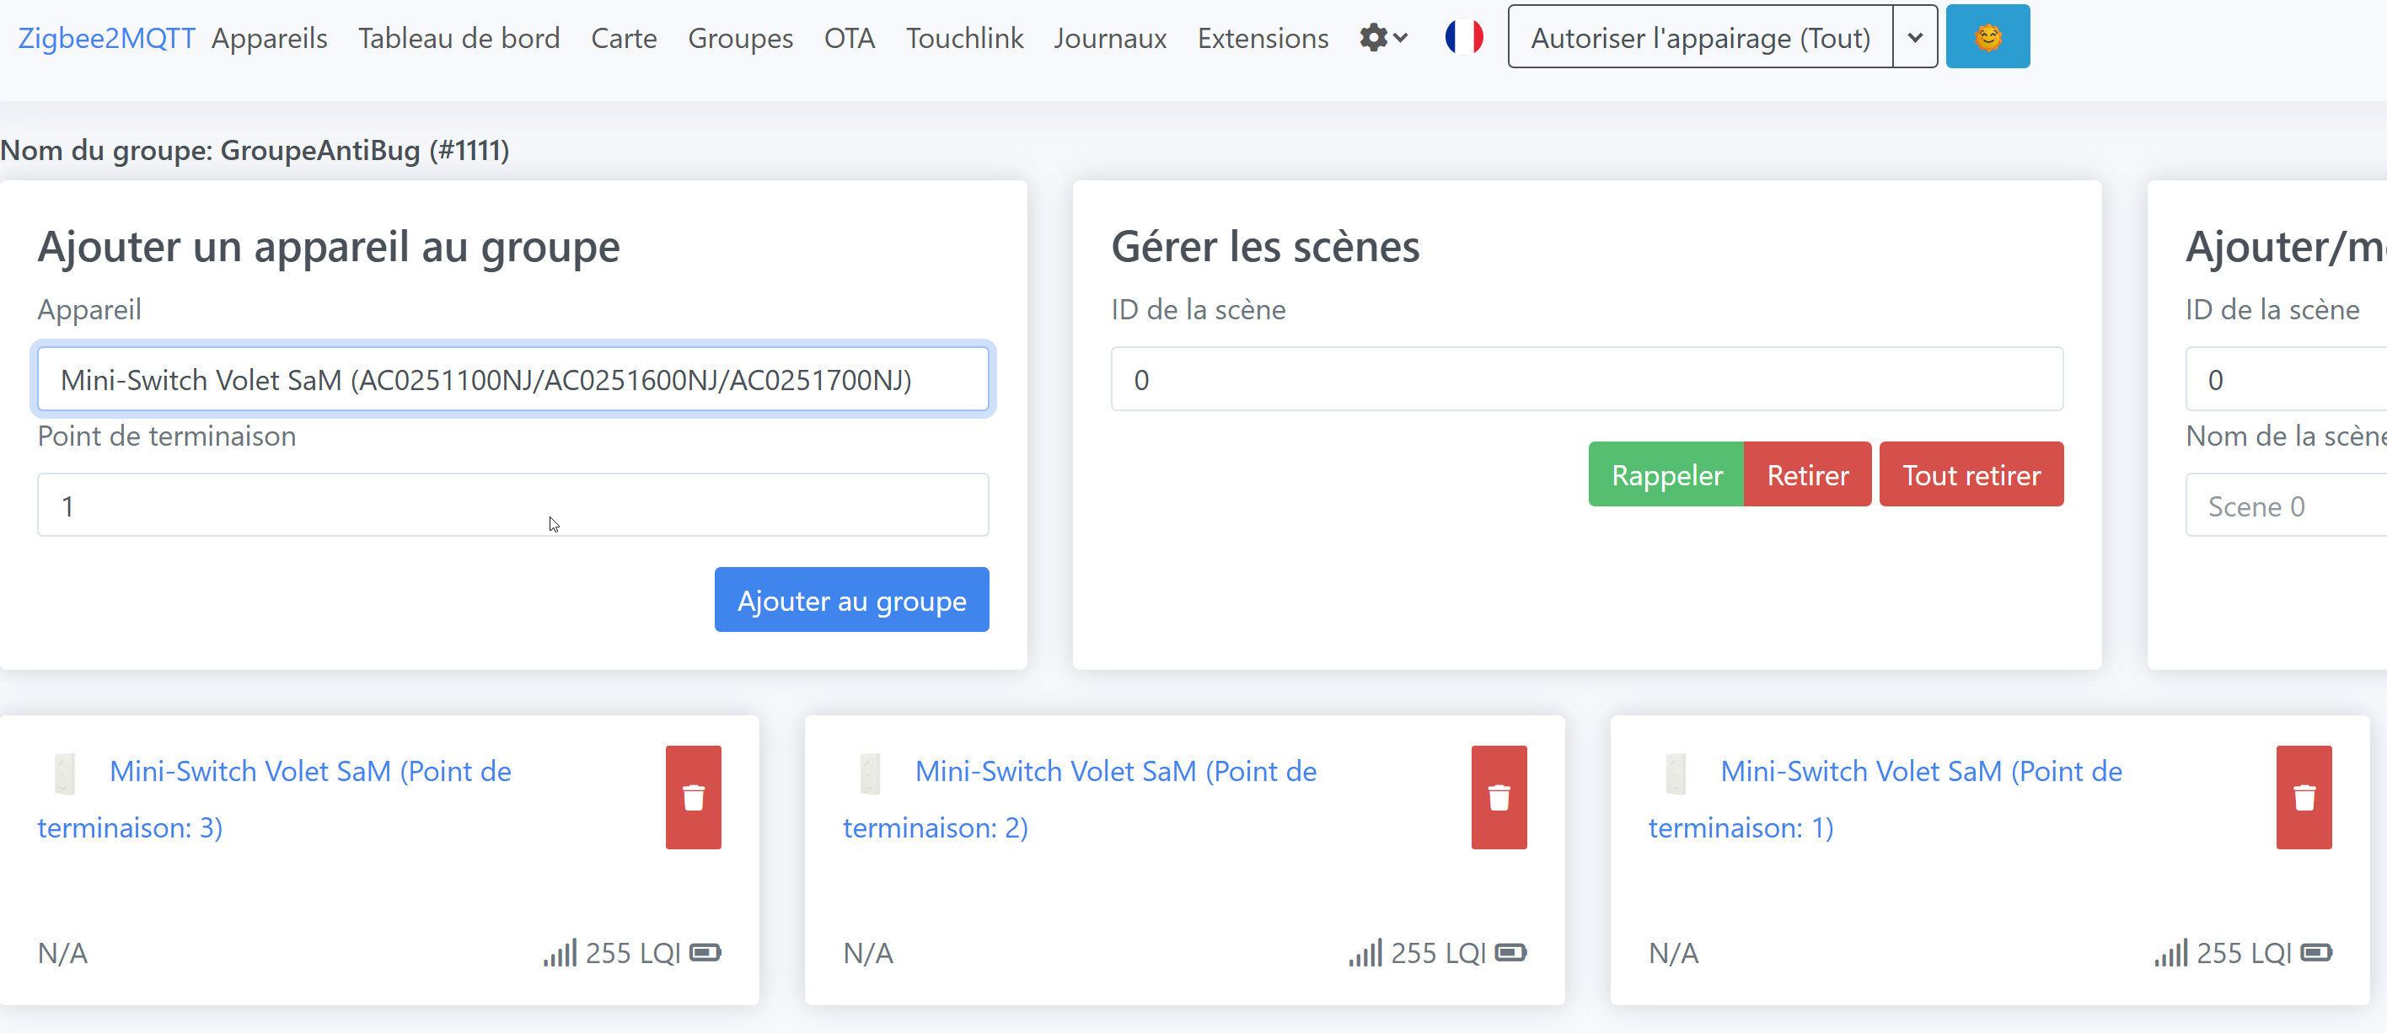The image size is (2387, 1033).
Task: Open the Appareil device selector field
Action: click(513, 379)
